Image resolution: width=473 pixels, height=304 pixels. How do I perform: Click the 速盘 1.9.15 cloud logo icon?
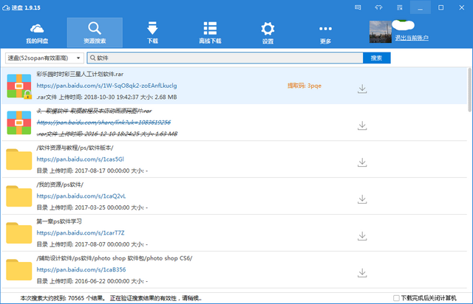coord(6,7)
